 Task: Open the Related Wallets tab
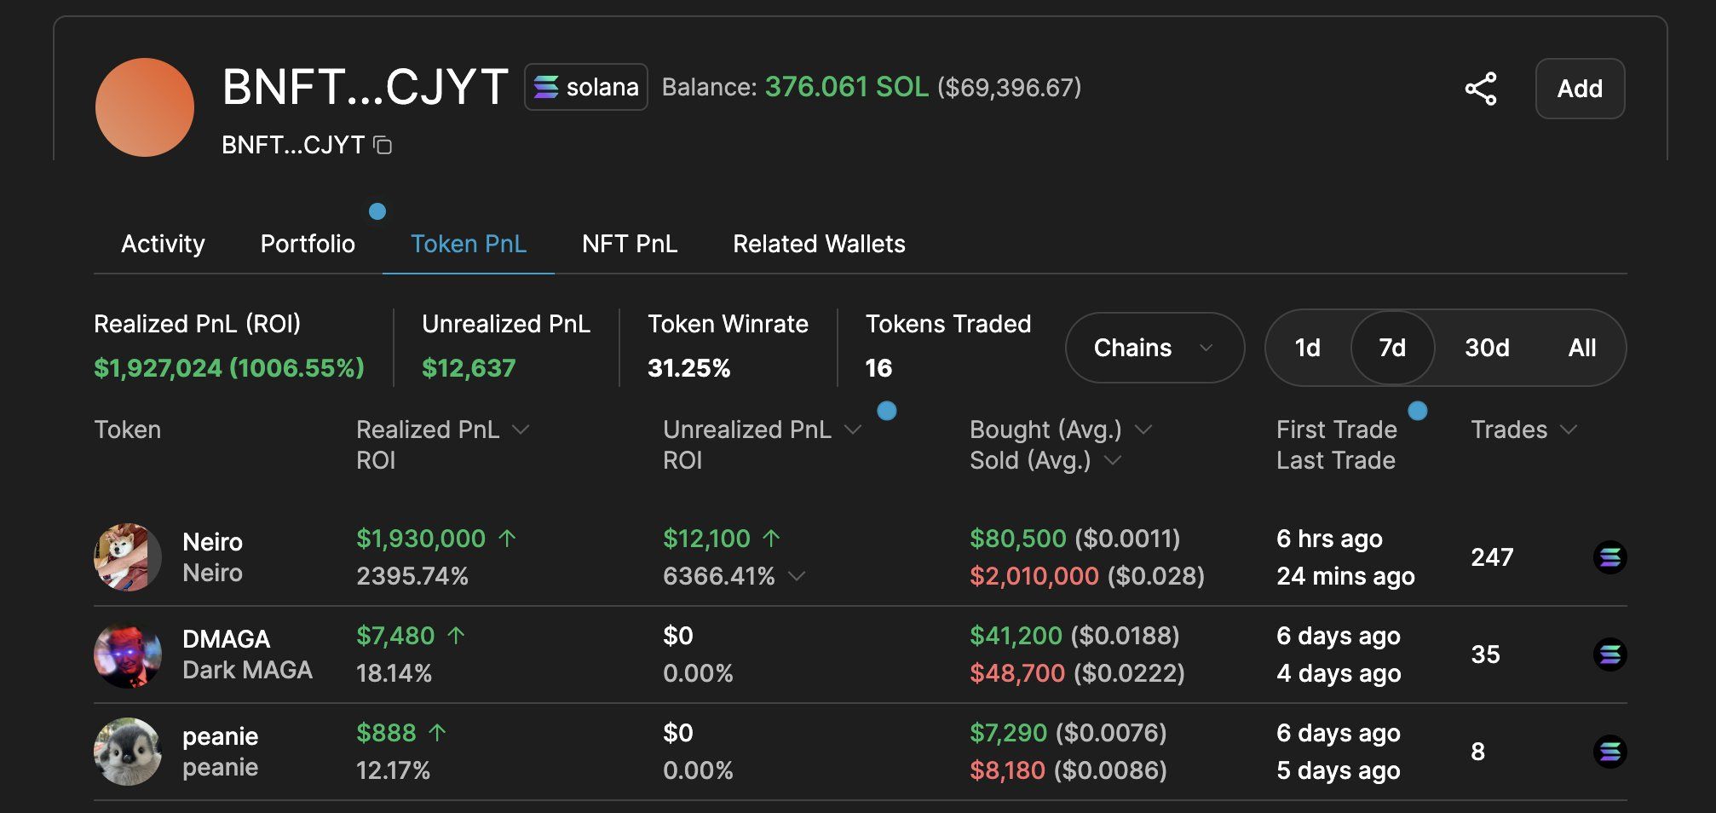click(819, 244)
